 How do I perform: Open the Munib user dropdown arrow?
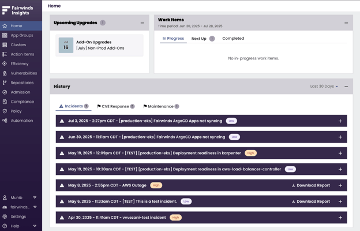click(x=35, y=198)
